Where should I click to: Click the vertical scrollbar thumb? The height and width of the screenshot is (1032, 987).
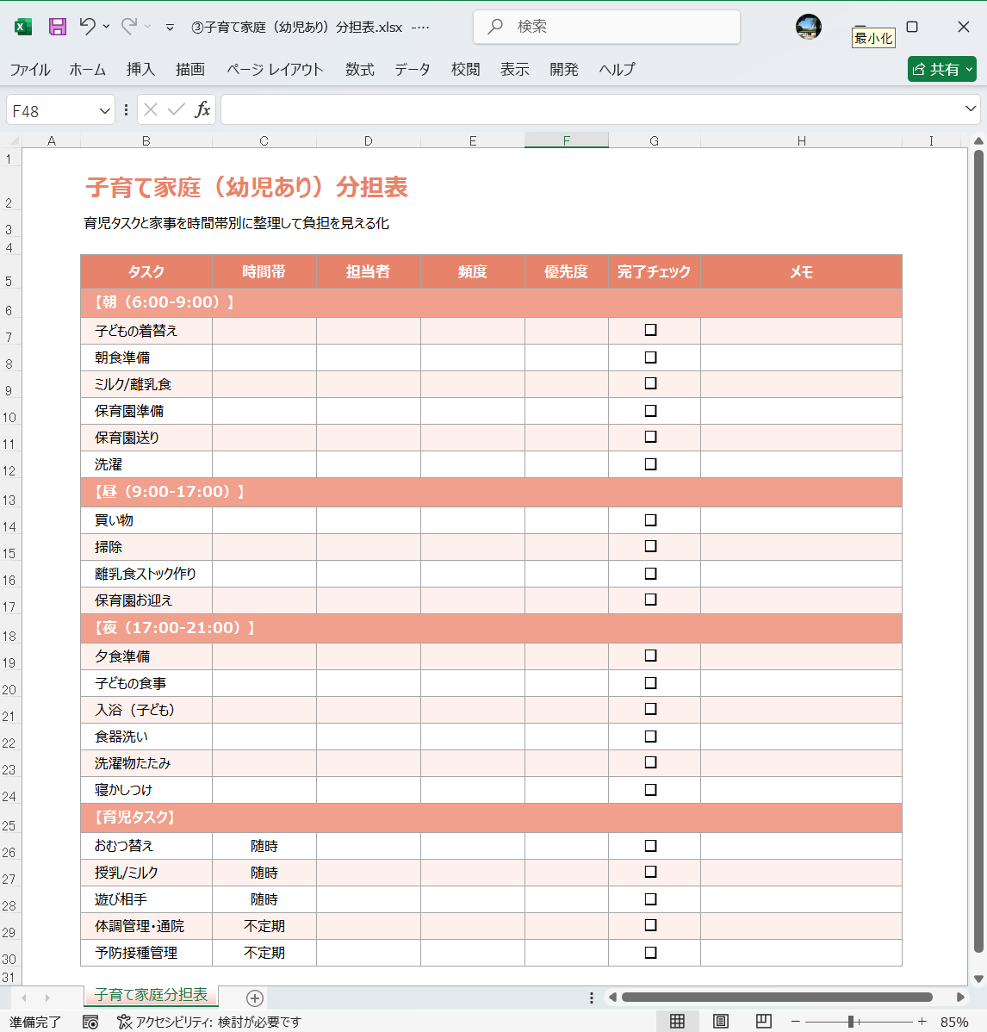point(978,551)
